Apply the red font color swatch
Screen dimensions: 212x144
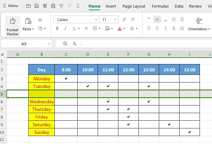[x=120, y=29]
